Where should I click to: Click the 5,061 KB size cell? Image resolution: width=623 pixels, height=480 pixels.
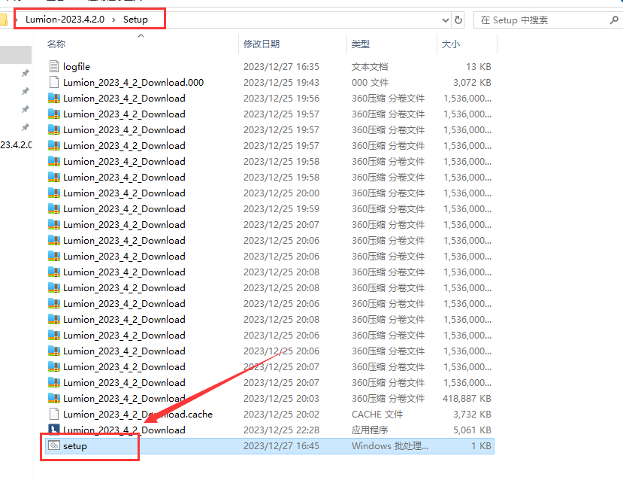pos(472,430)
